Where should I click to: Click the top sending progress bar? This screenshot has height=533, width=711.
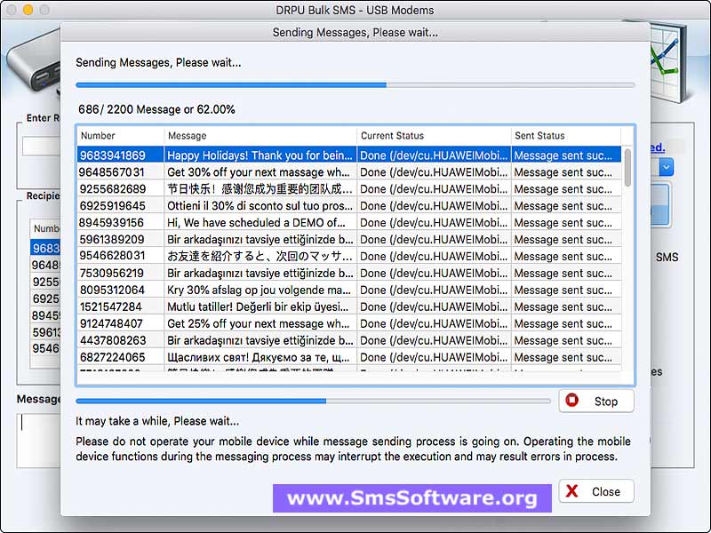pyautogui.click(x=355, y=85)
